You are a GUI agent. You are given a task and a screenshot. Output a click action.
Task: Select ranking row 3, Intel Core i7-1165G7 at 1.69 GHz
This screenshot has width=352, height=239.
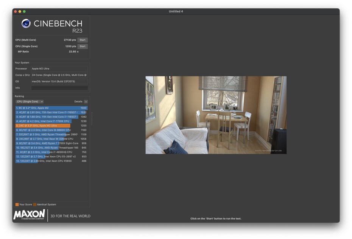pyautogui.click(x=51, y=117)
